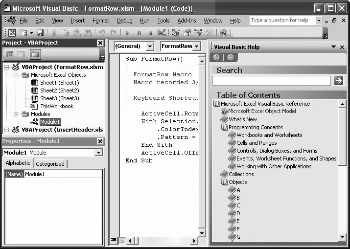
Task: Collapse the Microsoft Excel Objects folder
Action: (x=16, y=75)
